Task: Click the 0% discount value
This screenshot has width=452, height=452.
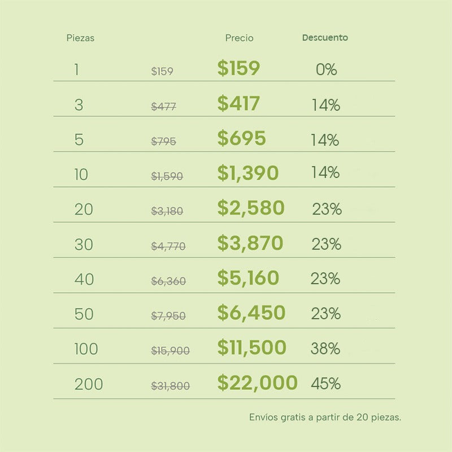Action: pyautogui.click(x=326, y=70)
